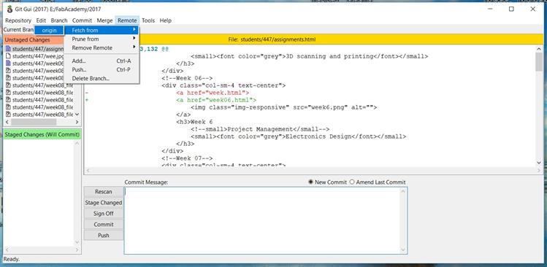Click inside the Commit Message text area
This screenshot has height=267, width=547.
pyautogui.click(x=262, y=220)
